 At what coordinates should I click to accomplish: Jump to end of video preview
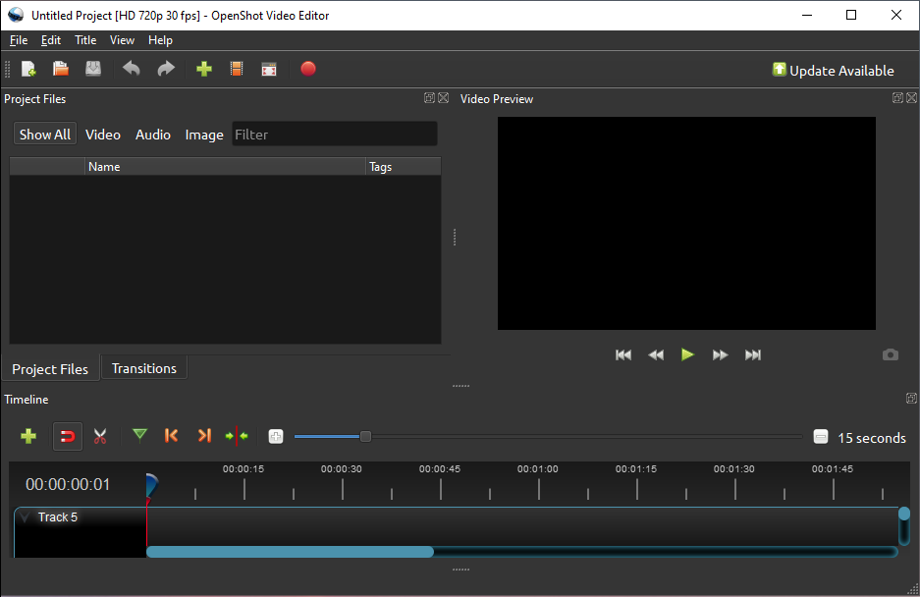click(753, 354)
